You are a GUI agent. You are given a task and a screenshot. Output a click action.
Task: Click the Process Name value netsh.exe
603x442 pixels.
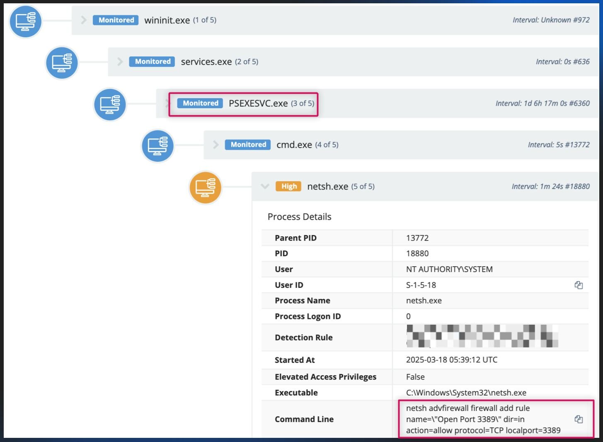click(x=424, y=301)
